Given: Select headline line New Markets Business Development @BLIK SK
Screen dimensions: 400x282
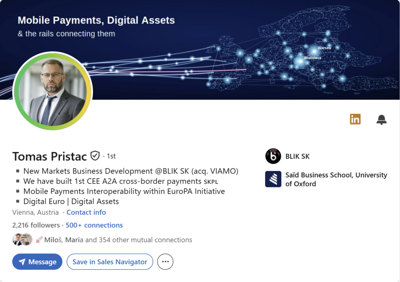Looking at the screenshot, I should coord(131,171).
